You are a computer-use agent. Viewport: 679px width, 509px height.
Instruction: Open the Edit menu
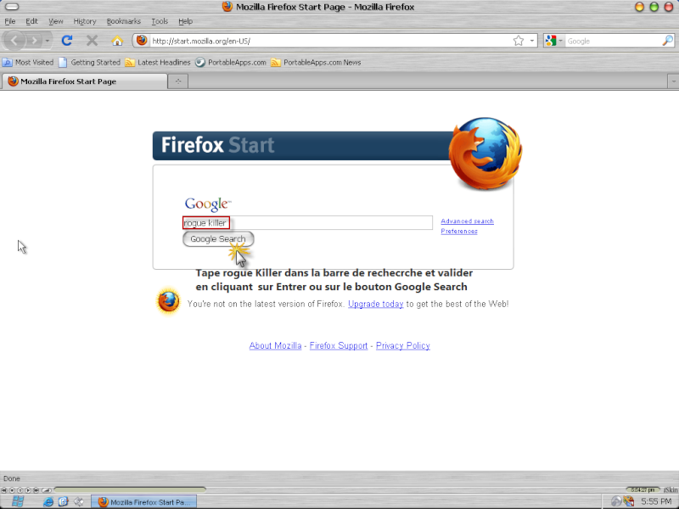coord(31,21)
